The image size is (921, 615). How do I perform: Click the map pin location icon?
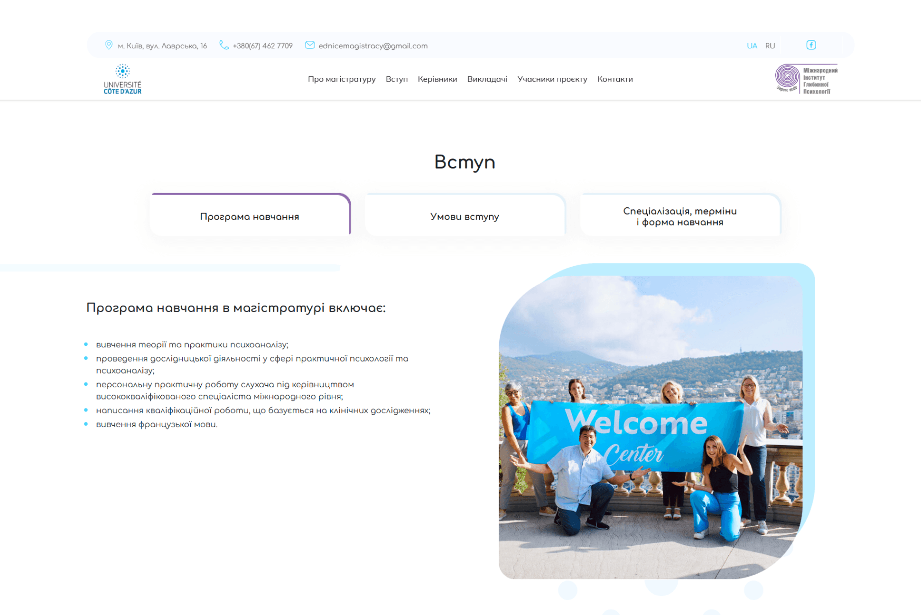109,45
